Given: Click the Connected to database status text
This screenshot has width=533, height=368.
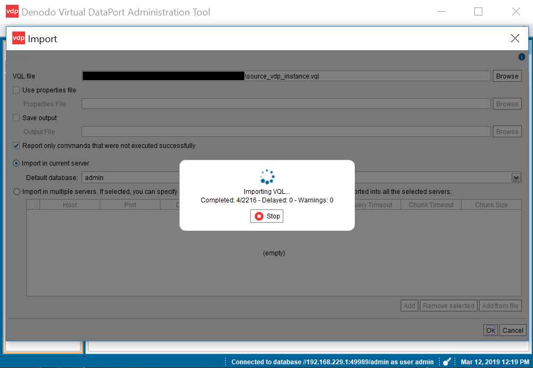Looking at the screenshot, I should pyautogui.click(x=332, y=362).
